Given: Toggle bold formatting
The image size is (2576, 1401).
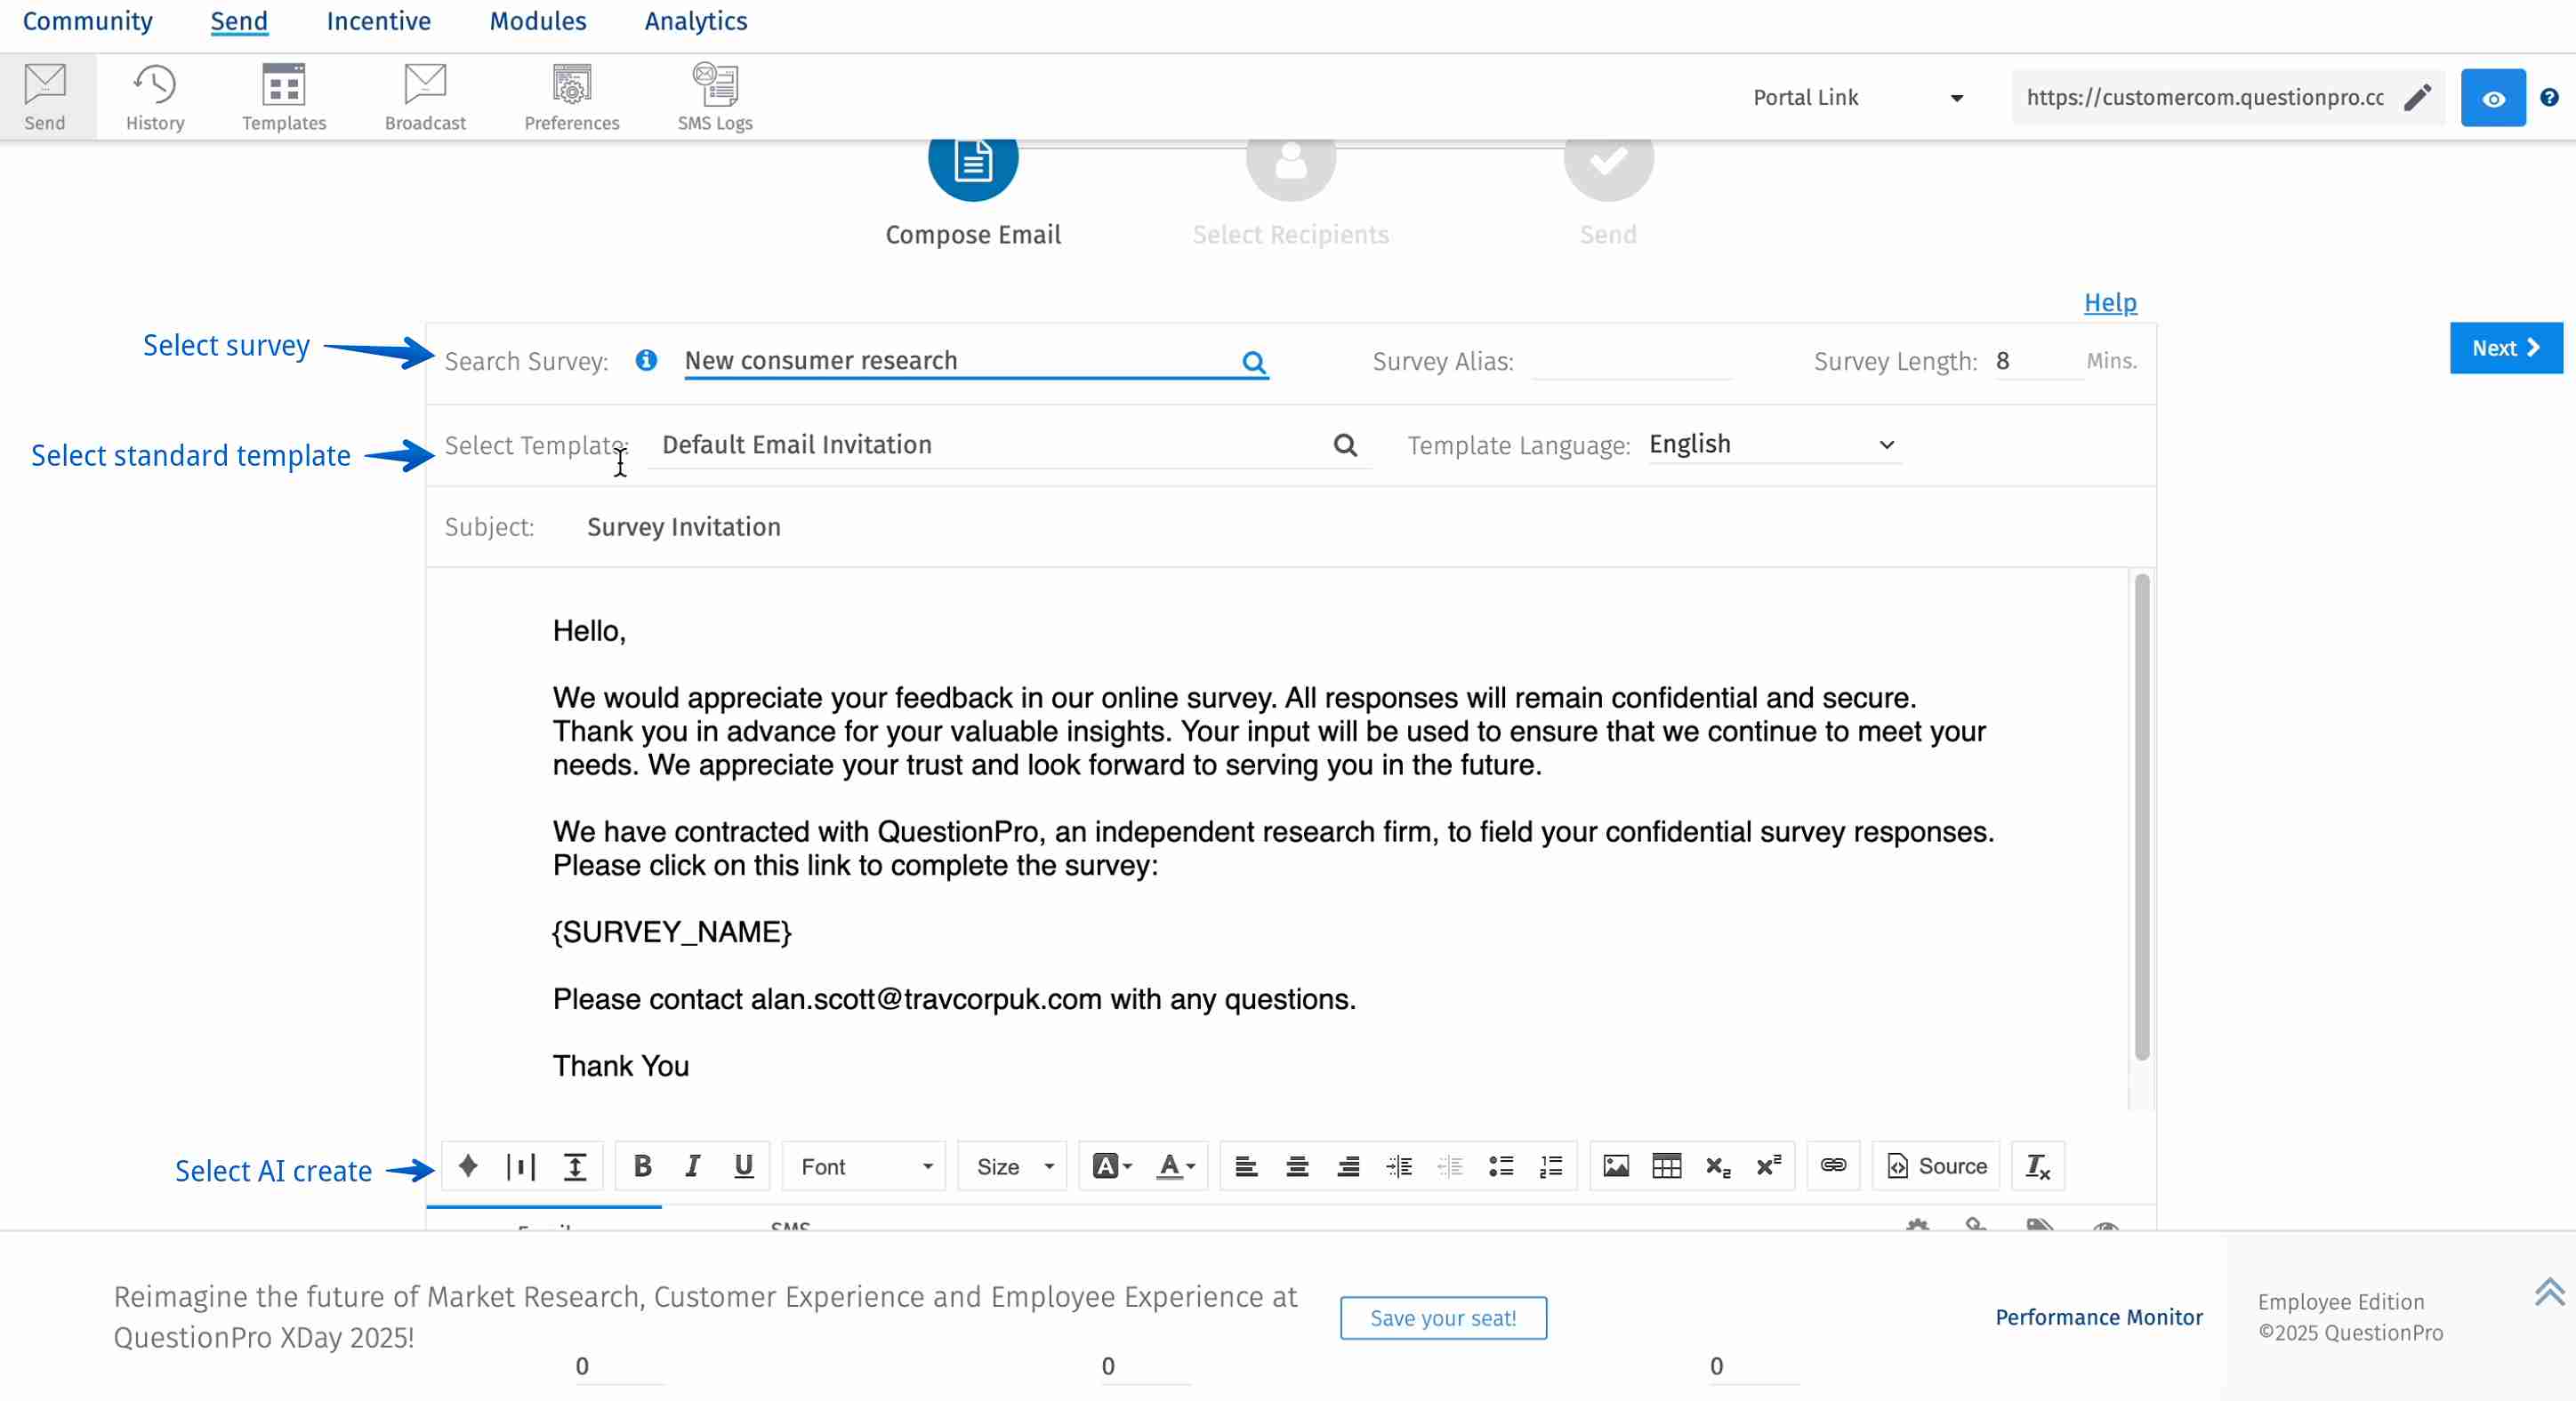Looking at the screenshot, I should click(642, 1165).
